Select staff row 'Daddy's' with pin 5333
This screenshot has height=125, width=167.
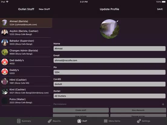26,72
